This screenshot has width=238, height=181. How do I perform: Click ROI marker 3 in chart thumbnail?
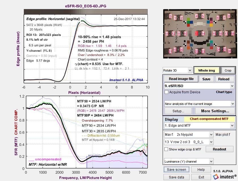[x=171, y=16]
